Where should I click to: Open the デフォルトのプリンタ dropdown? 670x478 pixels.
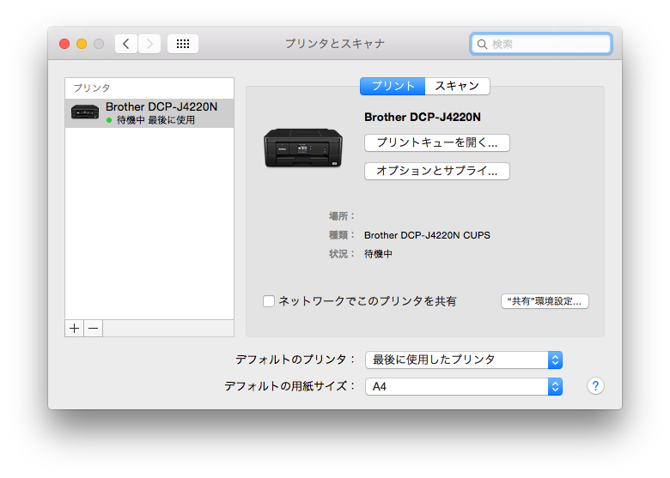tap(464, 360)
